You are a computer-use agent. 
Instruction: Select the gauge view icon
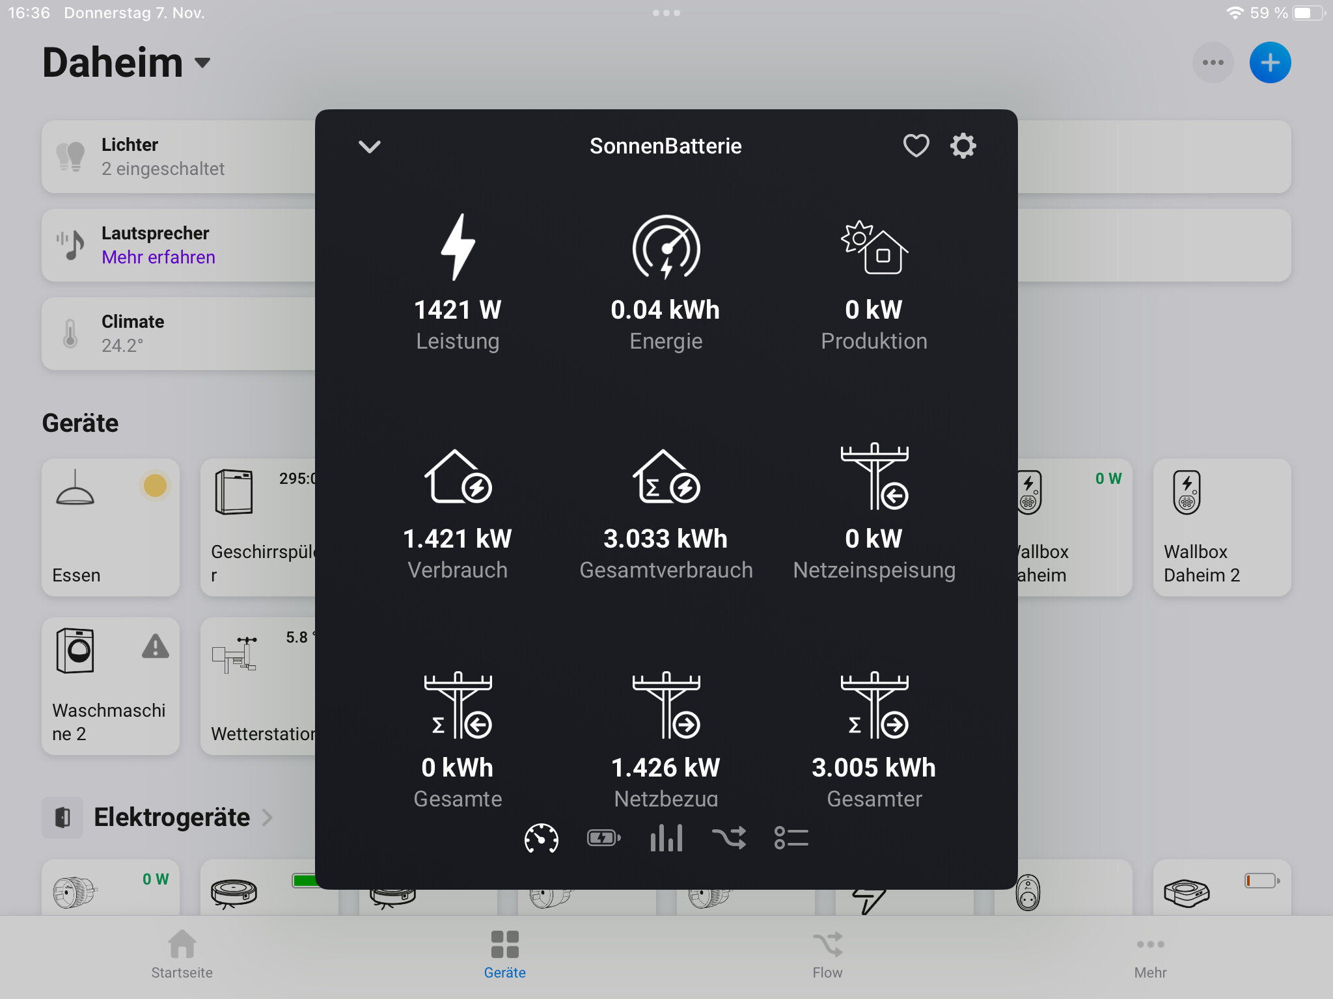coord(541,838)
